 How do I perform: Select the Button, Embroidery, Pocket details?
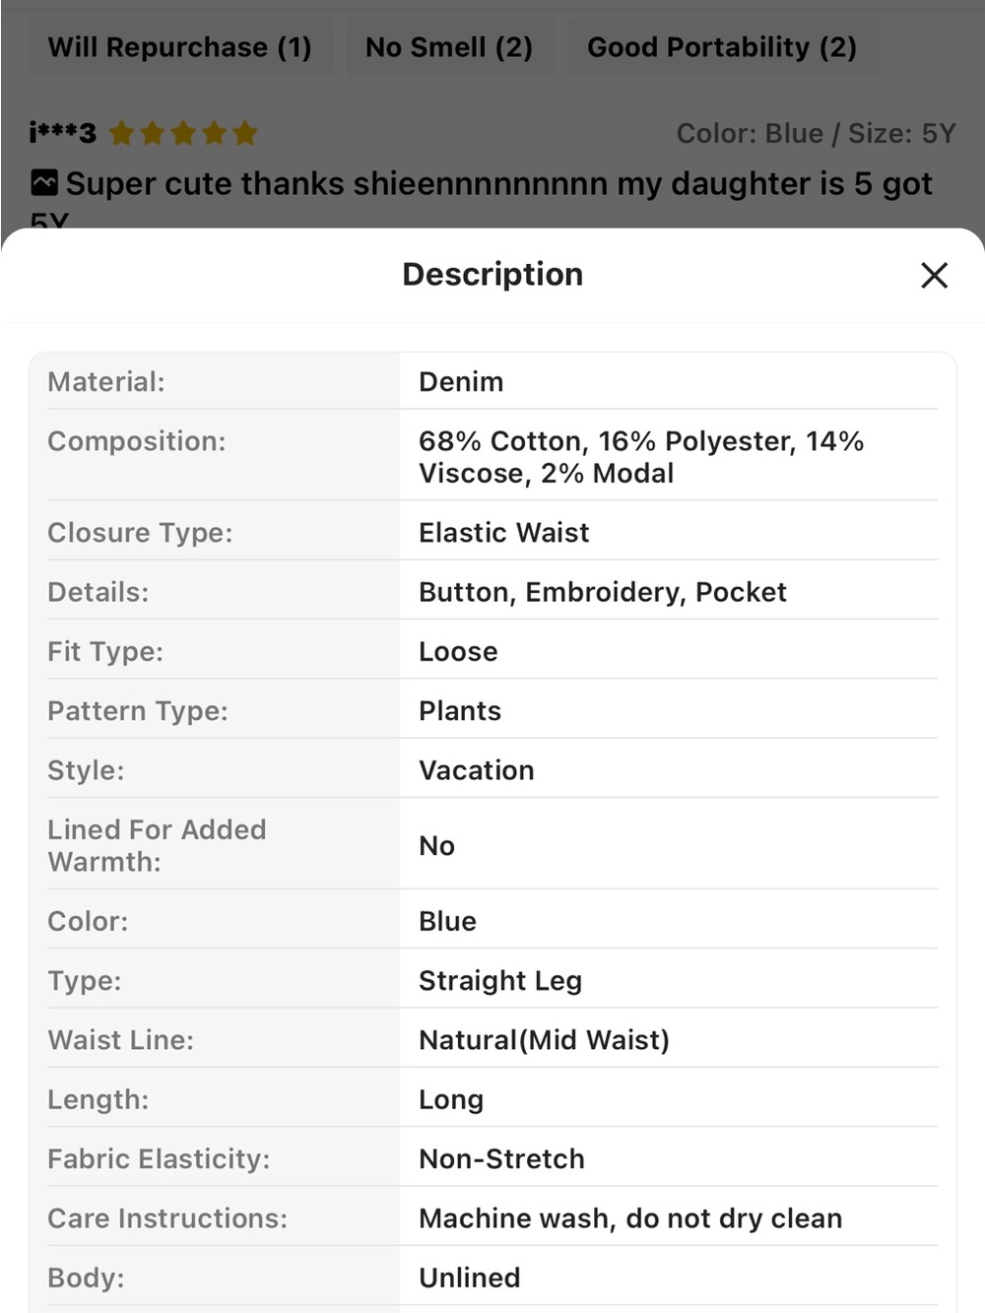603,592
